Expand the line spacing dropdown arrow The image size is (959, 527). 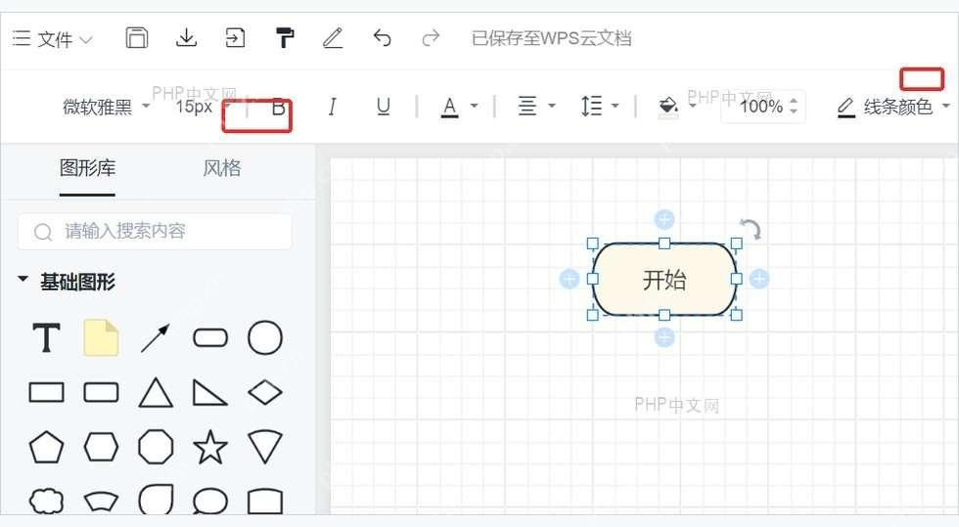tap(616, 106)
